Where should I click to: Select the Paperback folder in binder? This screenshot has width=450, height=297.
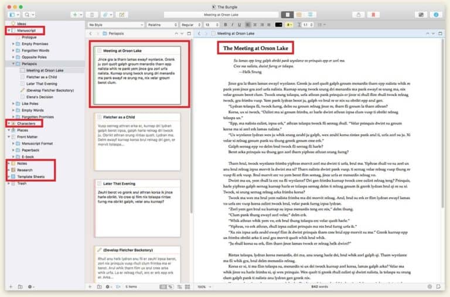[x=30, y=150]
